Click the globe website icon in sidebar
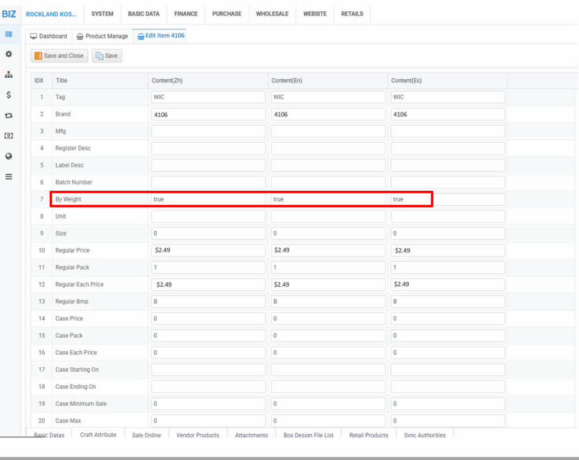This screenshot has width=579, height=460. tap(8, 156)
